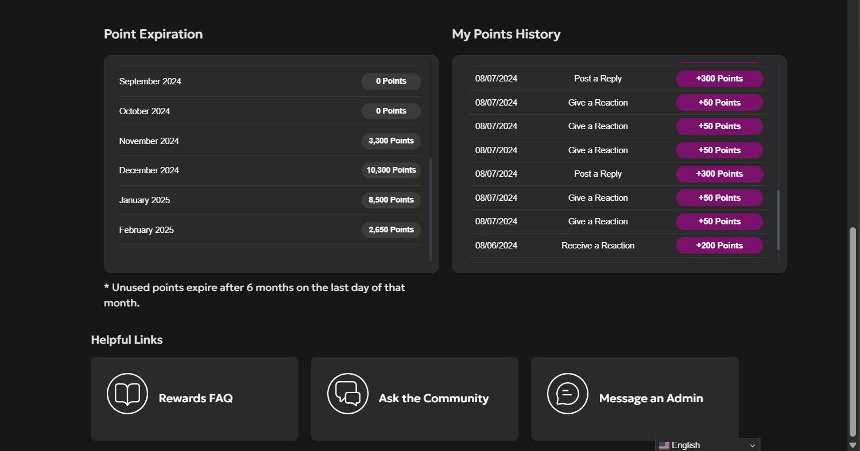This screenshot has width=860, height=451.
Task: Open the Message an Admin link
Action: click(x=651, y=398)
